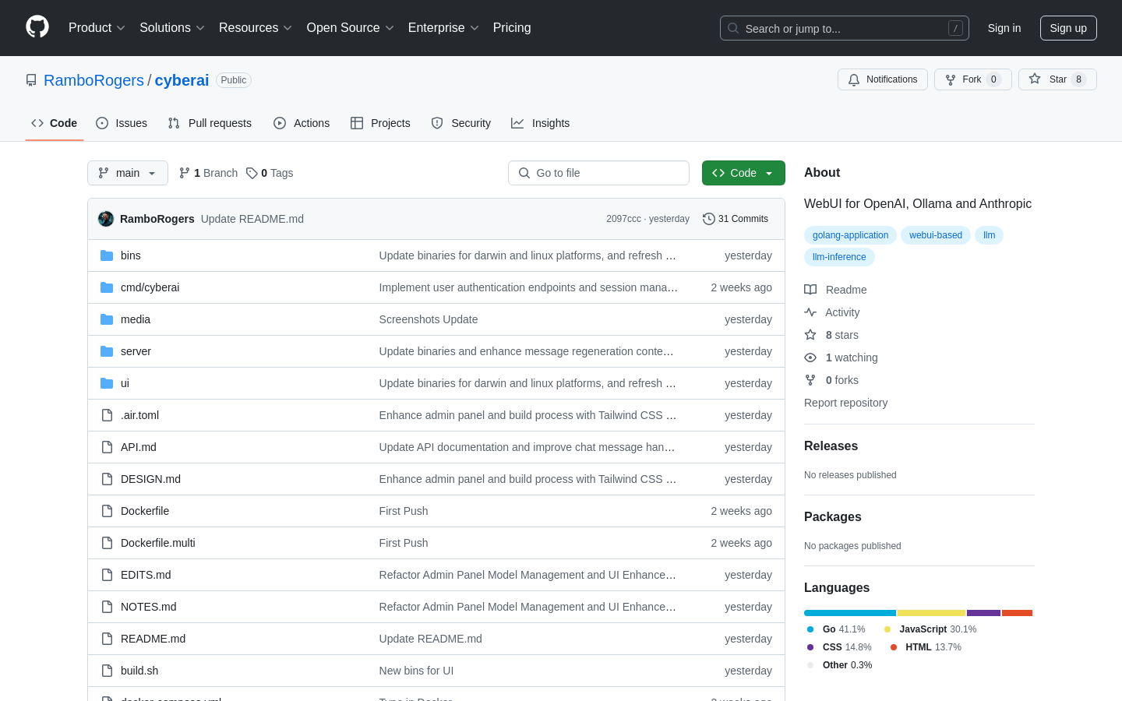Focus the Search or jump to field

click(845, 28)
